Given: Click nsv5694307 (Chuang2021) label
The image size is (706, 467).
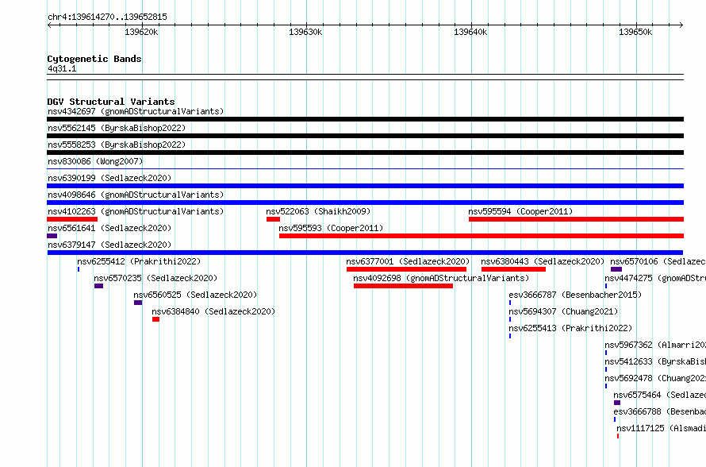Looking at the screenshot, I should [x=563, y=311].
